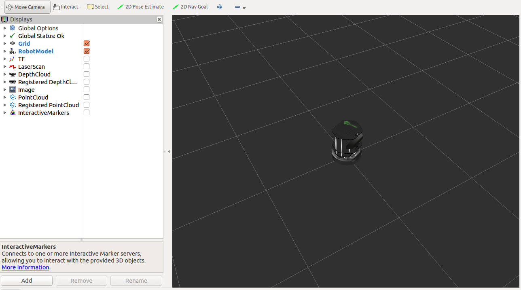Screen dimensions: 521x290
Task: Uncheck the RobotModel display
Action: pyautogui.click(x=87, y=51)
